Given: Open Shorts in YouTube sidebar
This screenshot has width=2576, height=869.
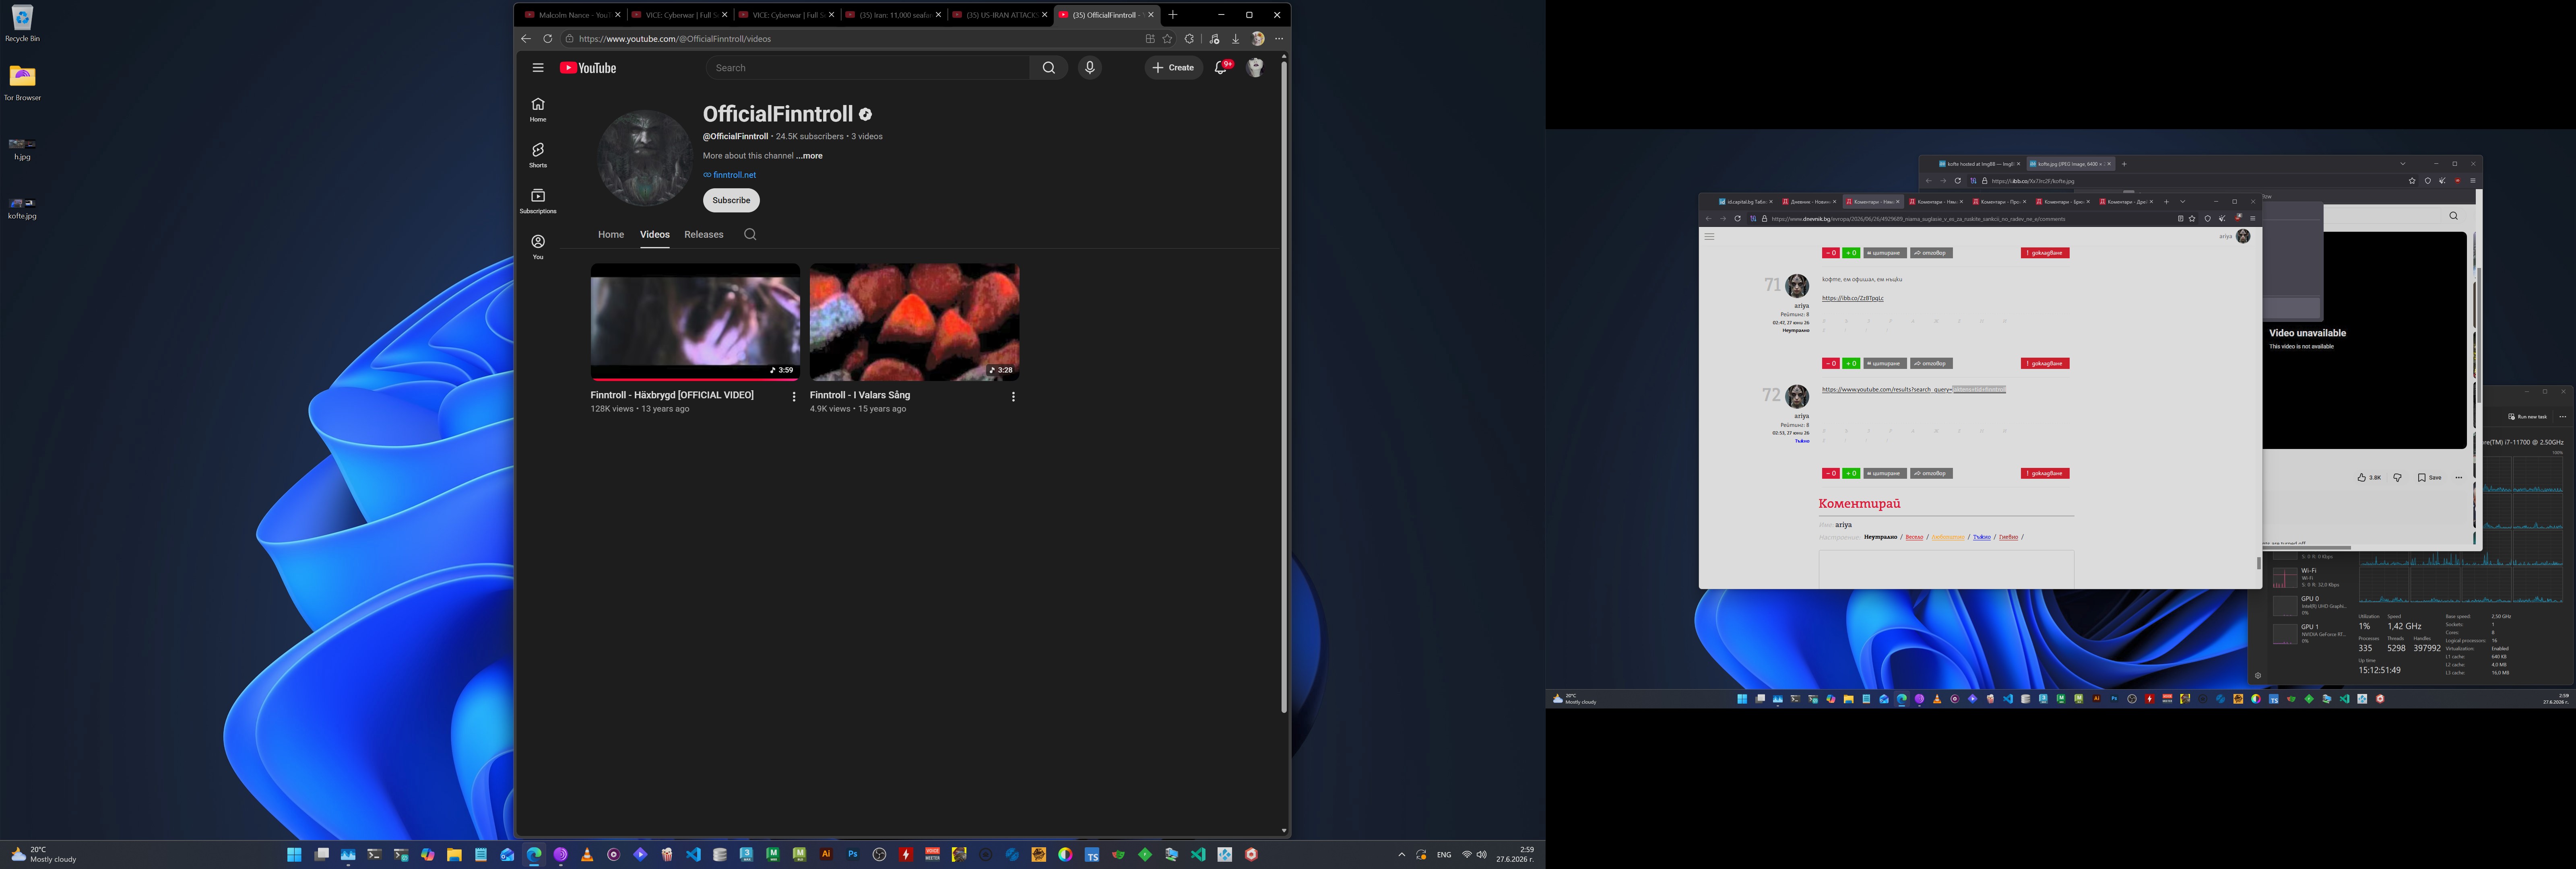Looking at the screenshot, I should 538,155.
